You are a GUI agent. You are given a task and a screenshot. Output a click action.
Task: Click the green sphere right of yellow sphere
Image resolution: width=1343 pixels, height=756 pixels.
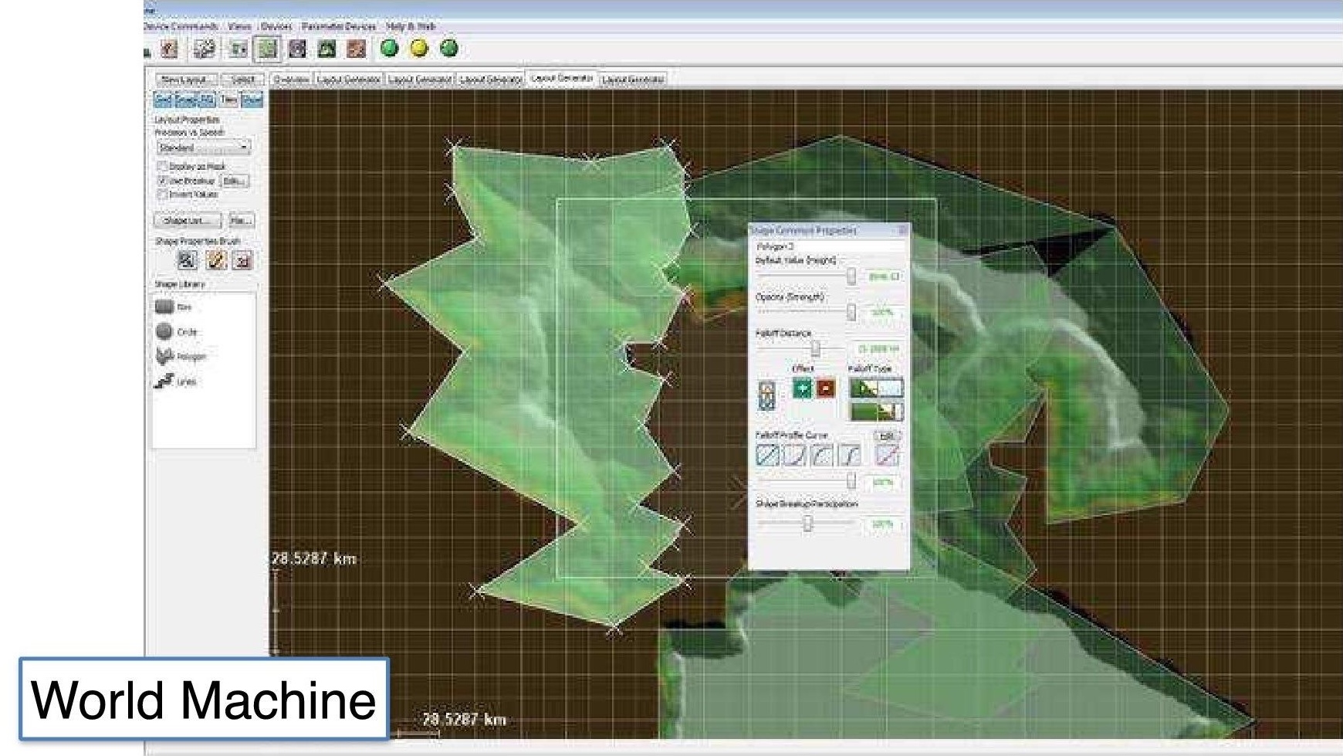point(448,49)
